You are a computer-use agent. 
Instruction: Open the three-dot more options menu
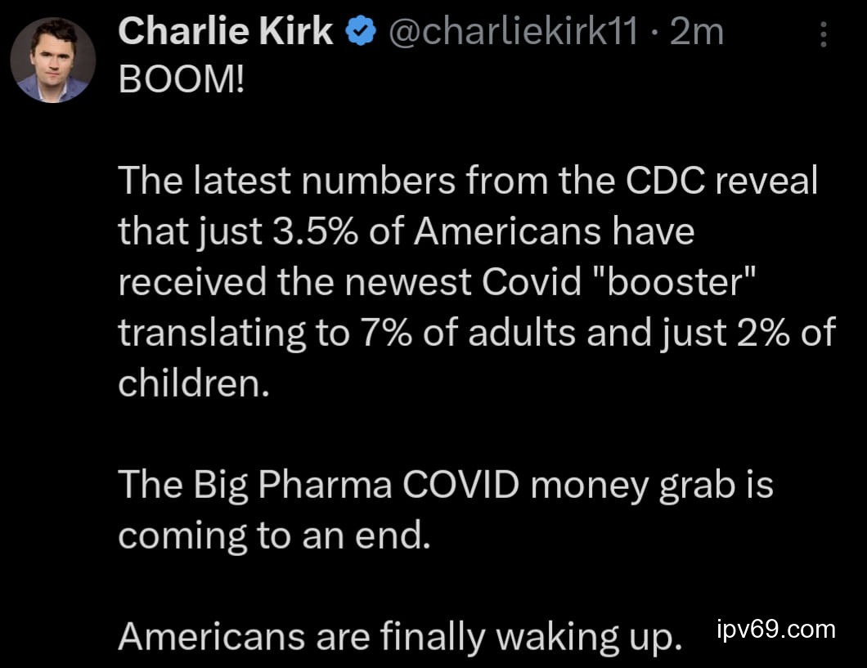[x=824, y=34]
